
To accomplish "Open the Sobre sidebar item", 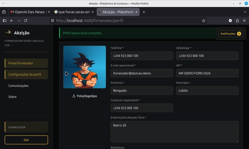I will (x=12, y=97).
